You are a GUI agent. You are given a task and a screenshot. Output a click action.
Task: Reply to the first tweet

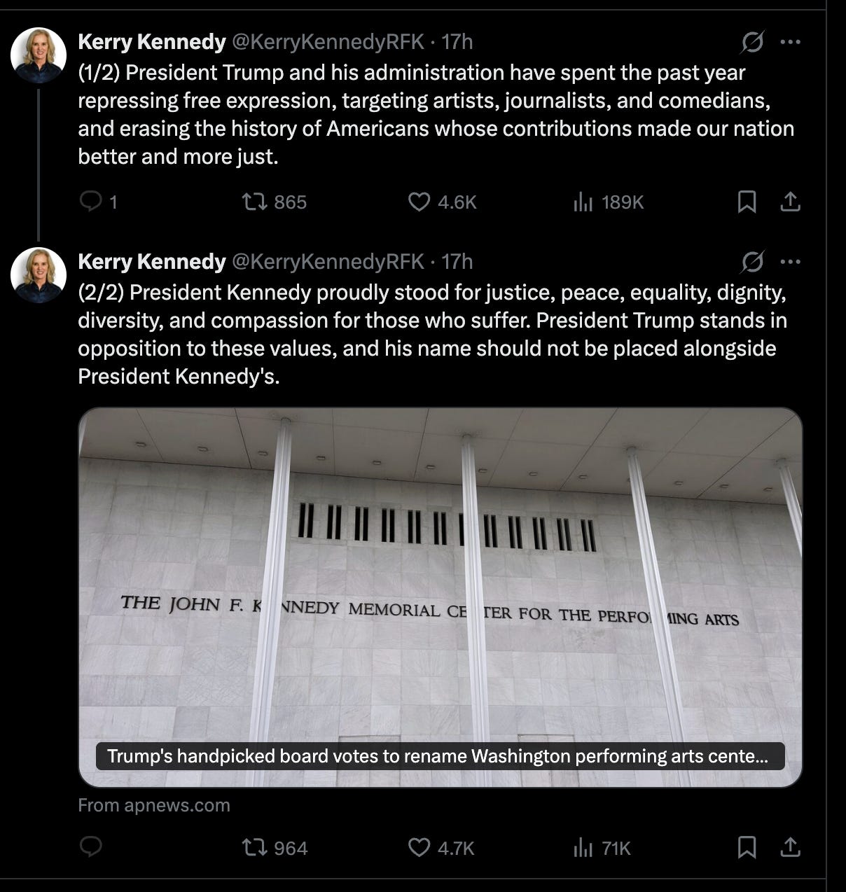[92, 202]
